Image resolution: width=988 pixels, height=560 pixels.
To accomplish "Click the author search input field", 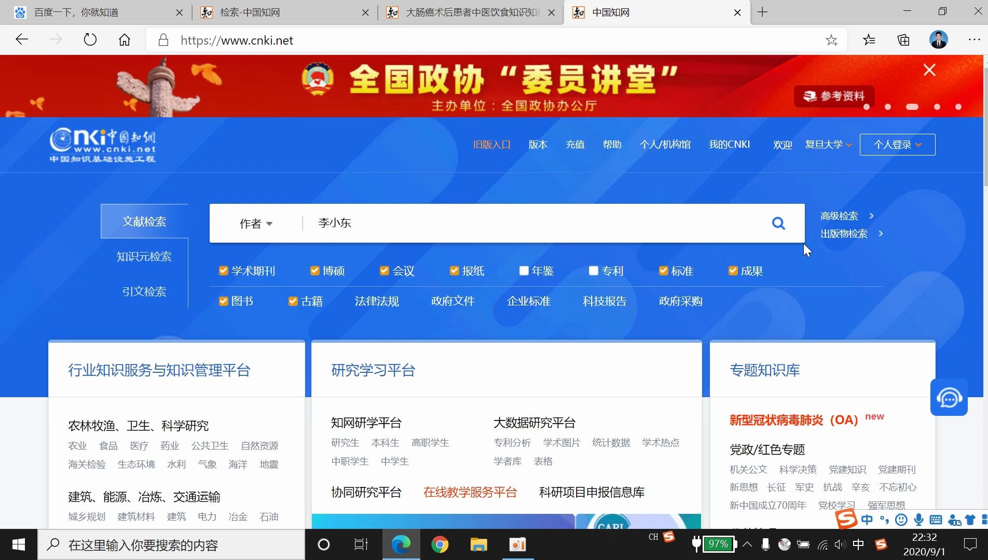I will pyautogui.click(x=534, y=223).
